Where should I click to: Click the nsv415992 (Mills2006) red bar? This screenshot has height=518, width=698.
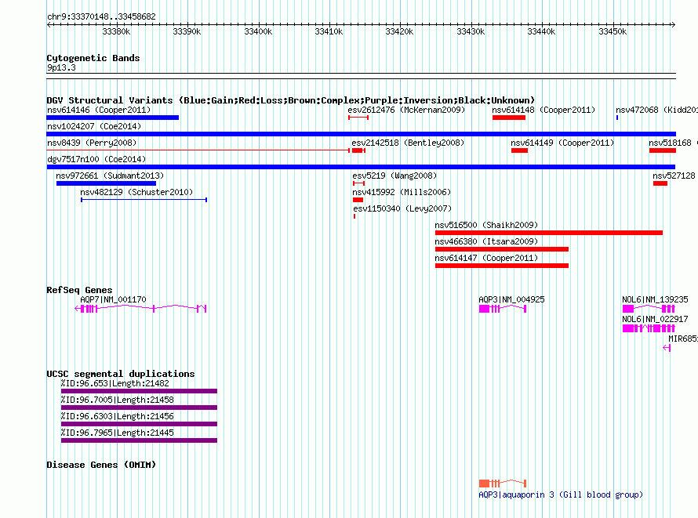[x=358, y=200]
